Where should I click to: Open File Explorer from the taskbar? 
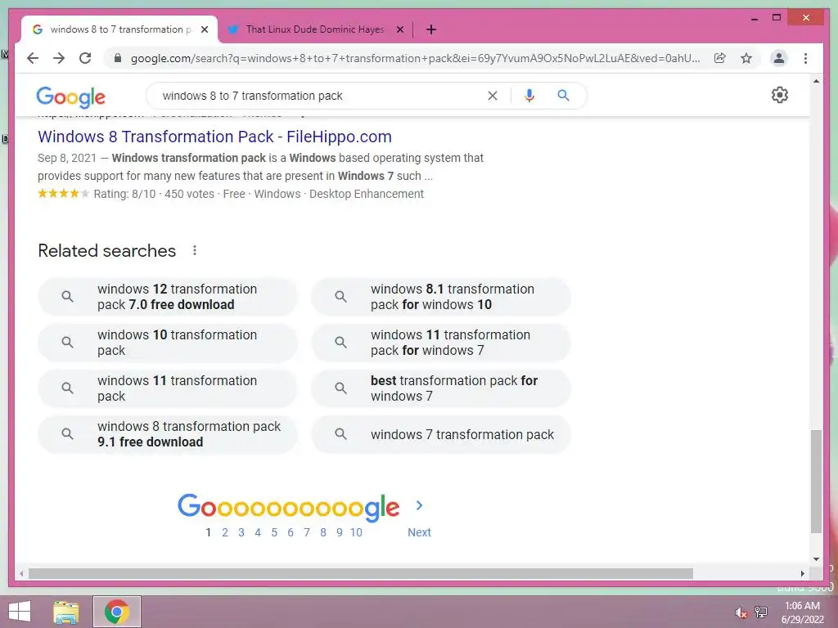(66, 612)
